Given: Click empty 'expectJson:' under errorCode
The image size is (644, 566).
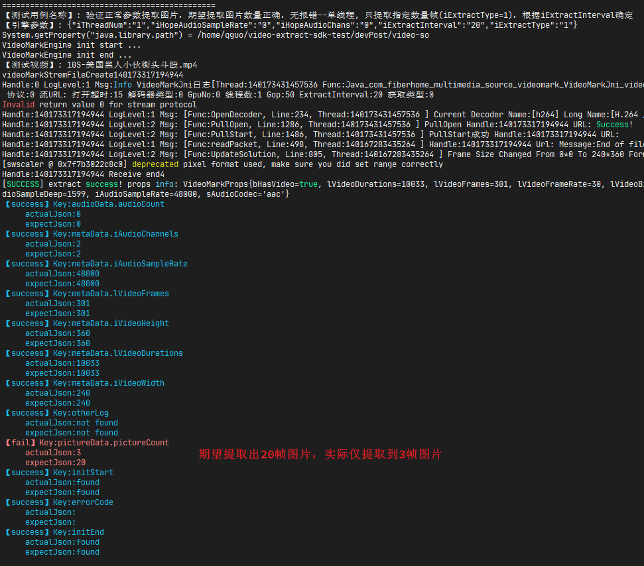Looking at the screenshot, I should tap(50, 522).
